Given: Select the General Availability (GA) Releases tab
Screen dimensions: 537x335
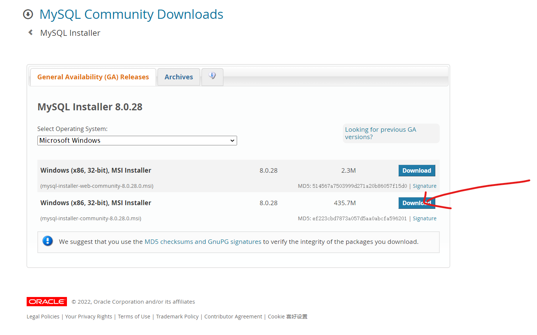Looking at the screenshot, I should point(92,77).
